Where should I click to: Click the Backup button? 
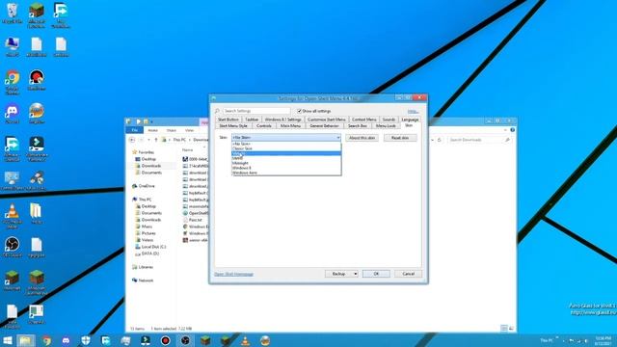click(x=338, y=274)
